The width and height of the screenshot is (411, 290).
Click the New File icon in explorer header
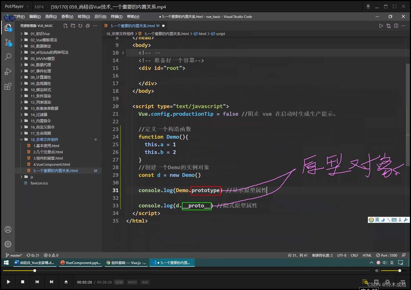coord(66,26)
